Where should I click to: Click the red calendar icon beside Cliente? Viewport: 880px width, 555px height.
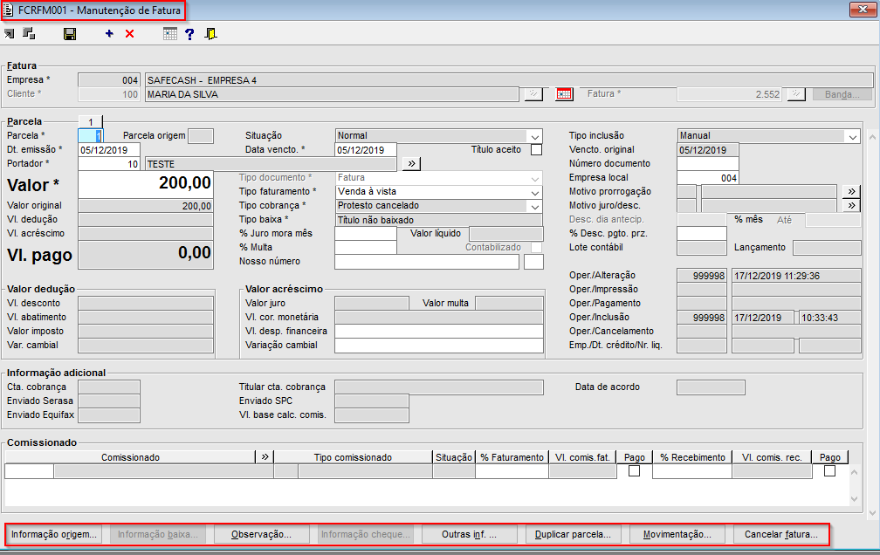point(564,94)
